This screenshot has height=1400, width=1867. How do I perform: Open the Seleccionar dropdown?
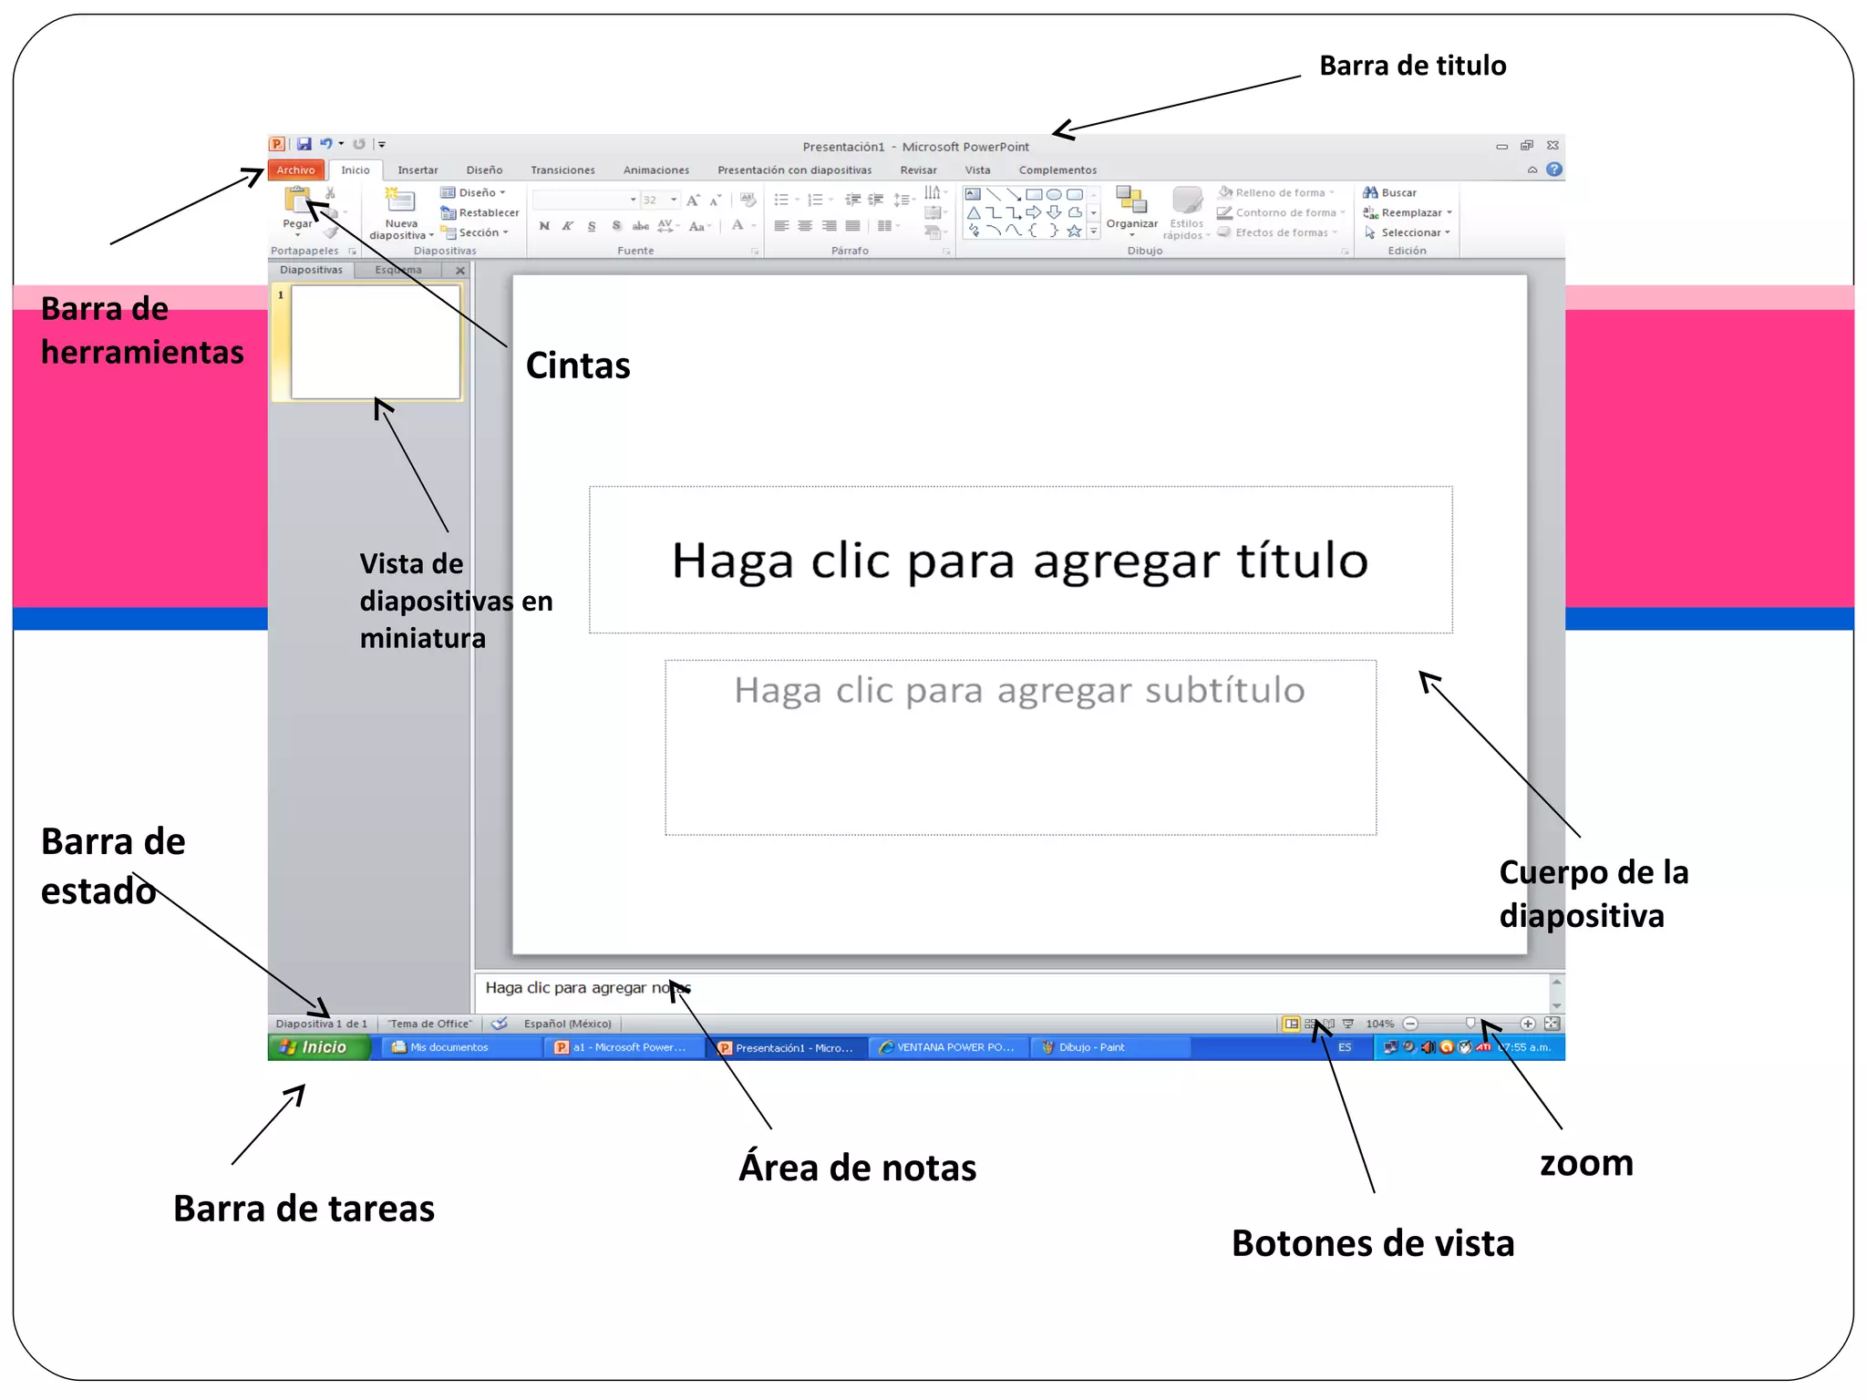(1407, 232)
